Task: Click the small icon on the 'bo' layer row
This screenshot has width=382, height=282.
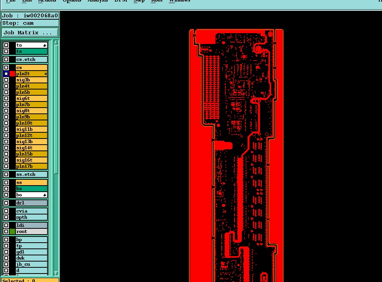Action: point(45,195)
